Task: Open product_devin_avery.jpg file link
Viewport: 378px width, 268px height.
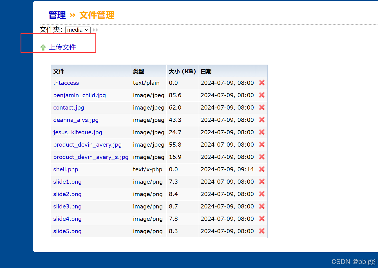Action: tap(88, 145)
